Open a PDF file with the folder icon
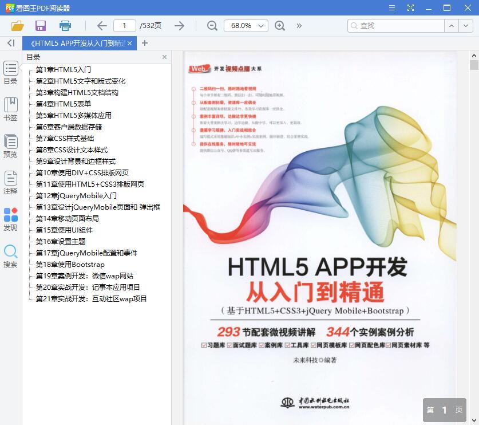Screen dimensions: 479x425 click(17, 26)
